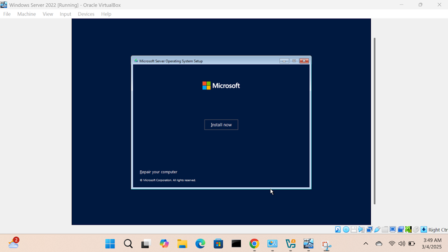Open the Input menu
The height and width of the screenshot is (252, 448).
[x=65, y=14]
